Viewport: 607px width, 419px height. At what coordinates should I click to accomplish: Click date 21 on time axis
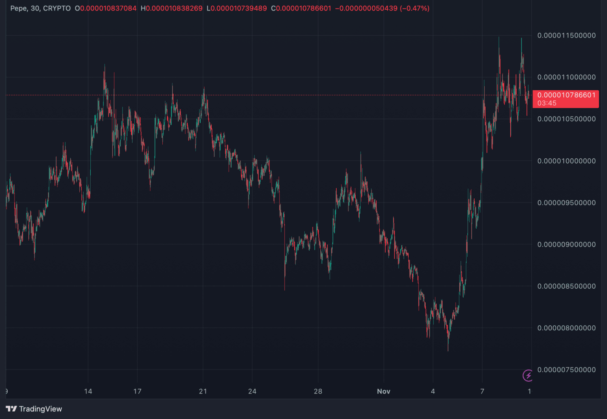point(203,391)
